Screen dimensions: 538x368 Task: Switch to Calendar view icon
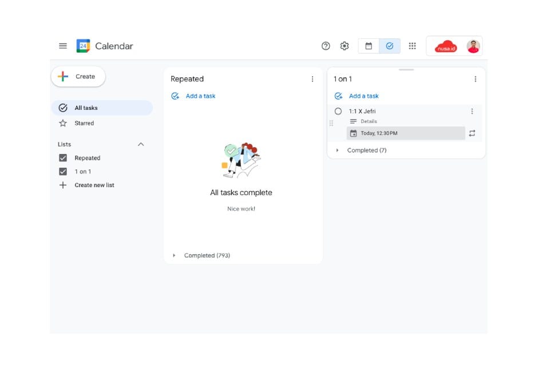click(369, 46)
